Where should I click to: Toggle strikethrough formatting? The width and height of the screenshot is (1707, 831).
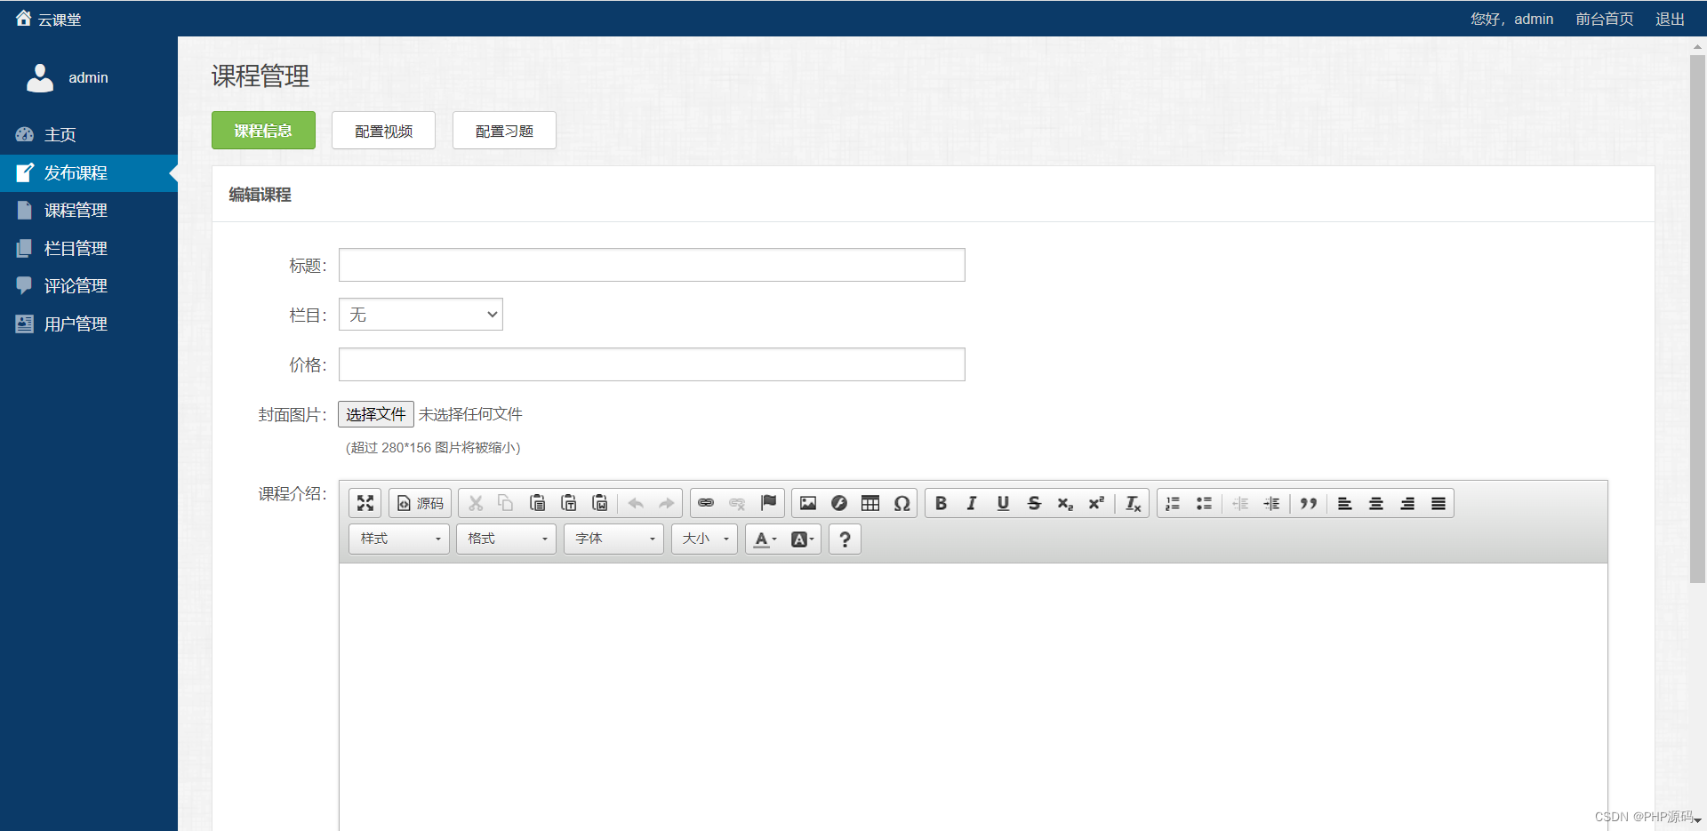tap(1034, 503)
